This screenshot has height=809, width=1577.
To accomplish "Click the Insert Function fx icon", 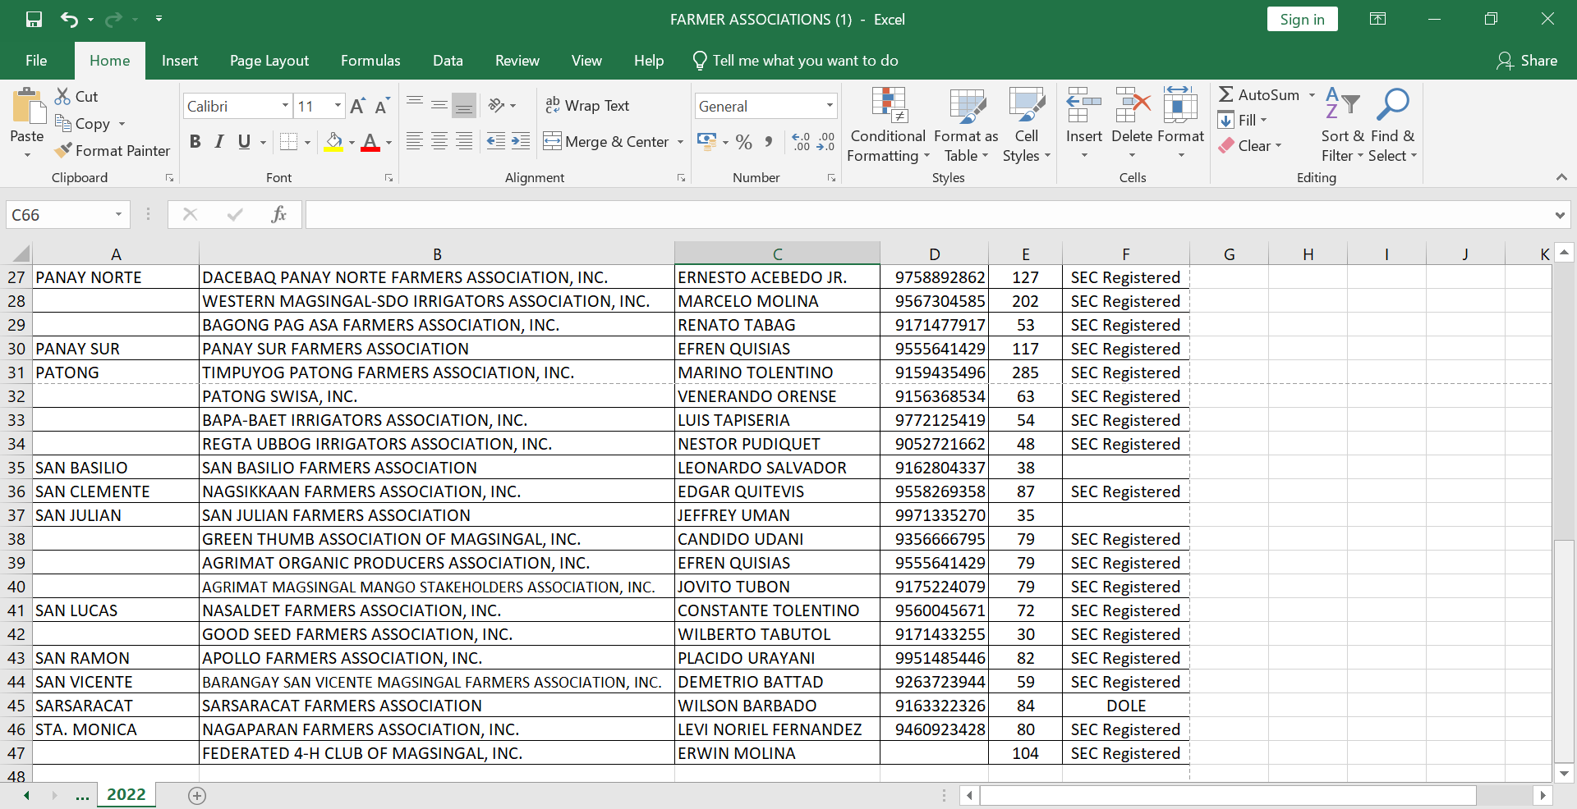I will coord(278,214).
